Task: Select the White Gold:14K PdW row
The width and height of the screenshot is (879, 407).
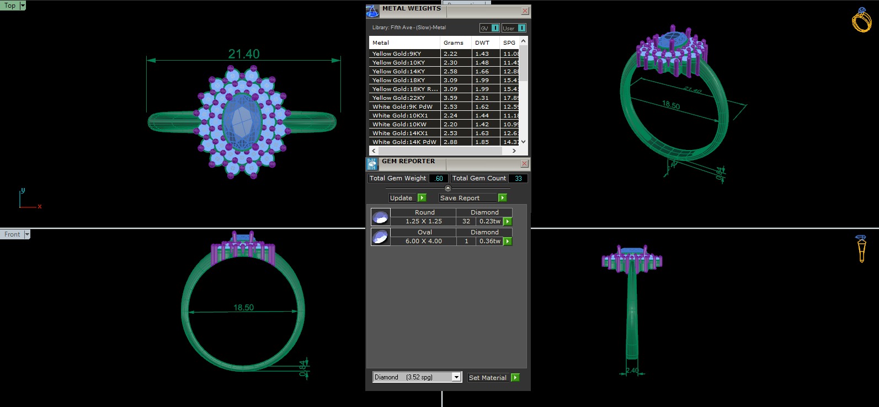Action: click(444, 142)
